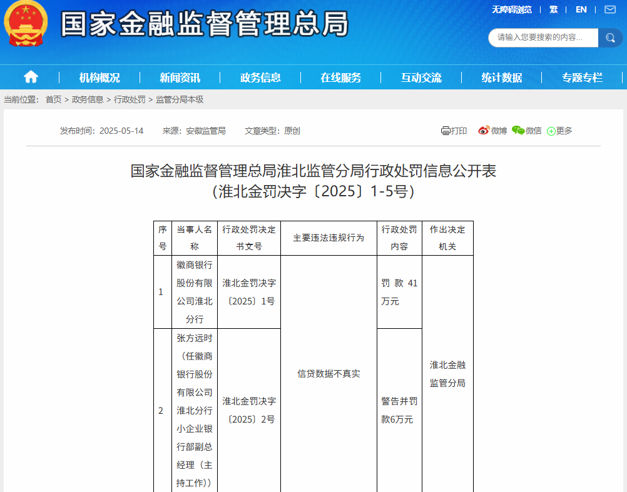Click the magnifier search button
627x492 pixels.
pyautogui.click(x=609, y=38)
